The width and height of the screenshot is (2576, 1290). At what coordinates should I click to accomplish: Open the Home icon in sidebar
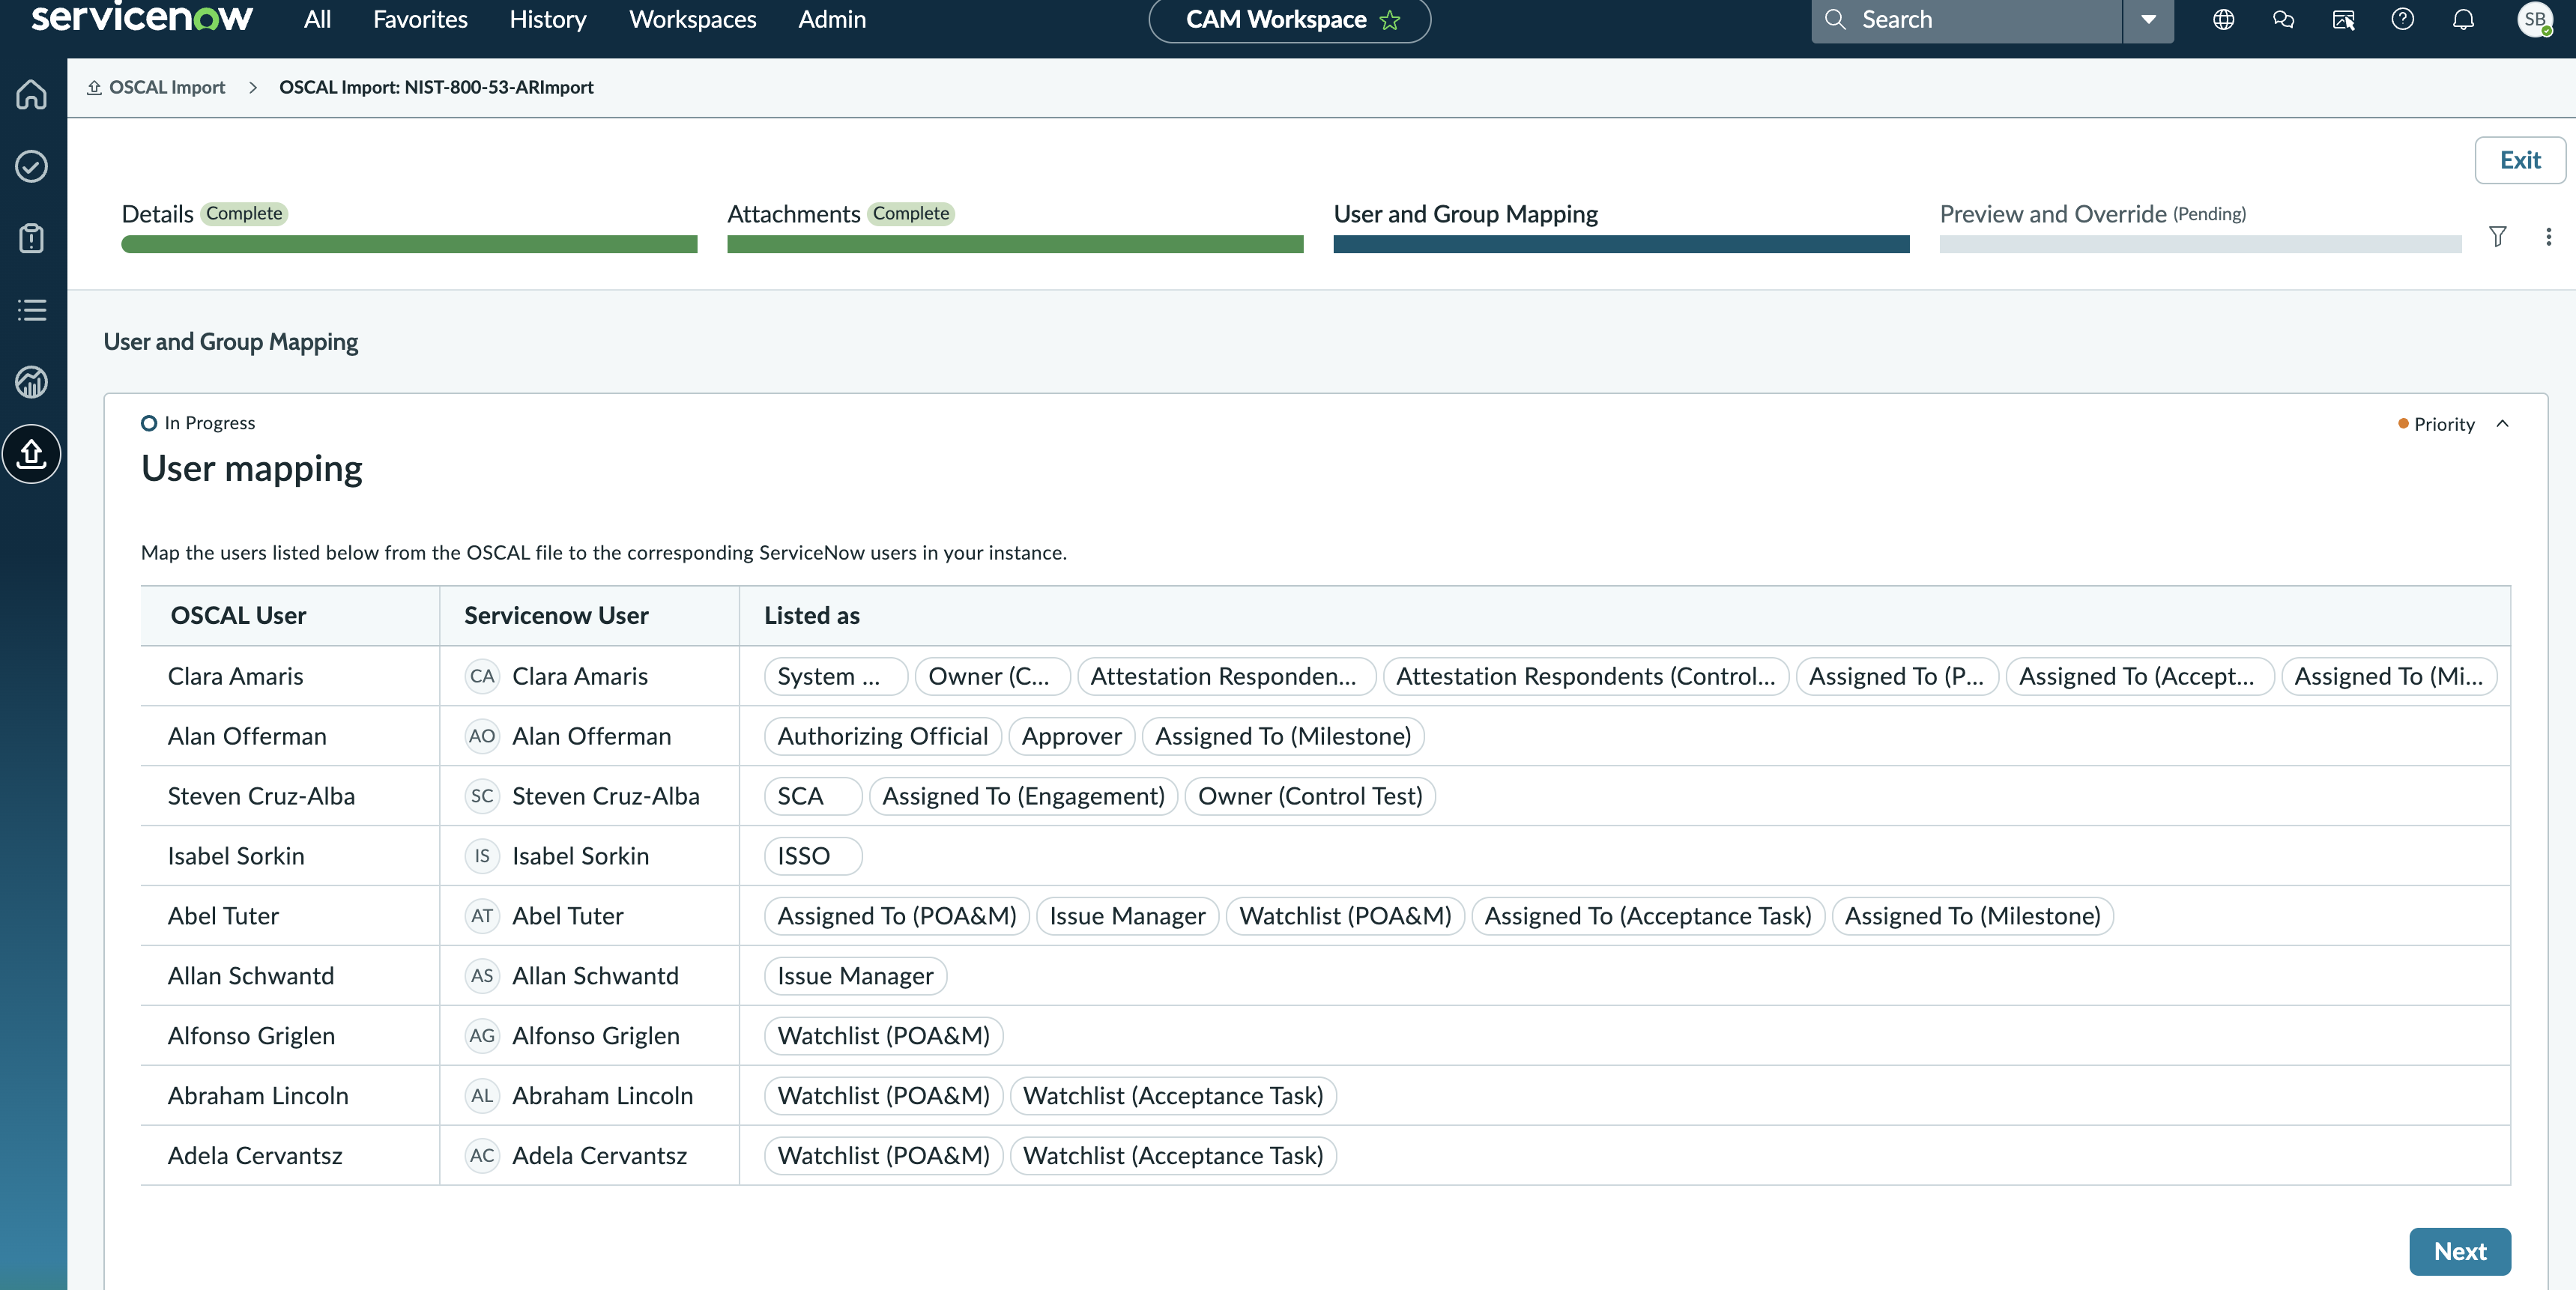pyautogui.click(x=32, y=94)
